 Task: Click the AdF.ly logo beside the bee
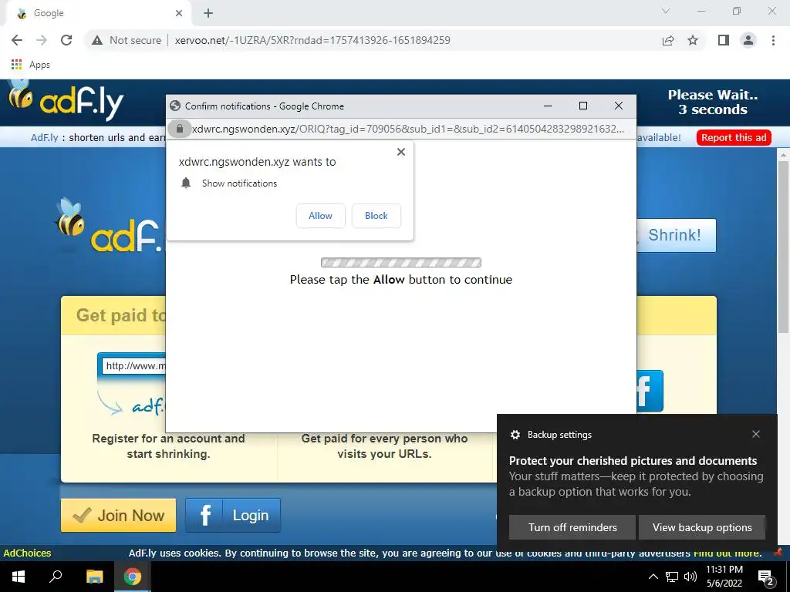tap(81, 103)
